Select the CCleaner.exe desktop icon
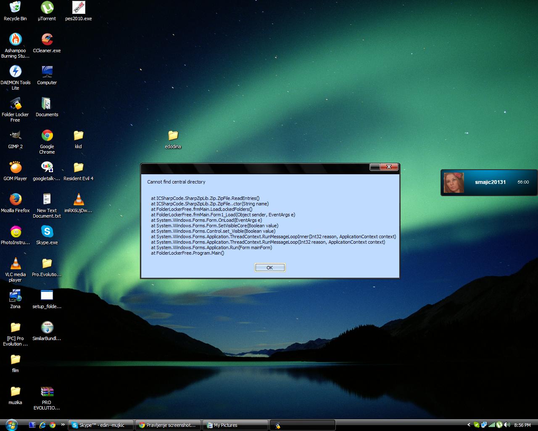Screen dimensions: 538x431 [x=47, y=43]
